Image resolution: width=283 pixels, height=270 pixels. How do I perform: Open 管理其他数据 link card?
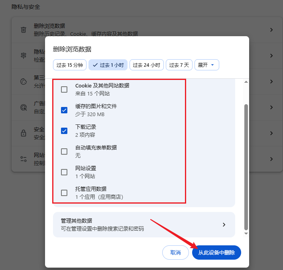[x=144, y=225]
